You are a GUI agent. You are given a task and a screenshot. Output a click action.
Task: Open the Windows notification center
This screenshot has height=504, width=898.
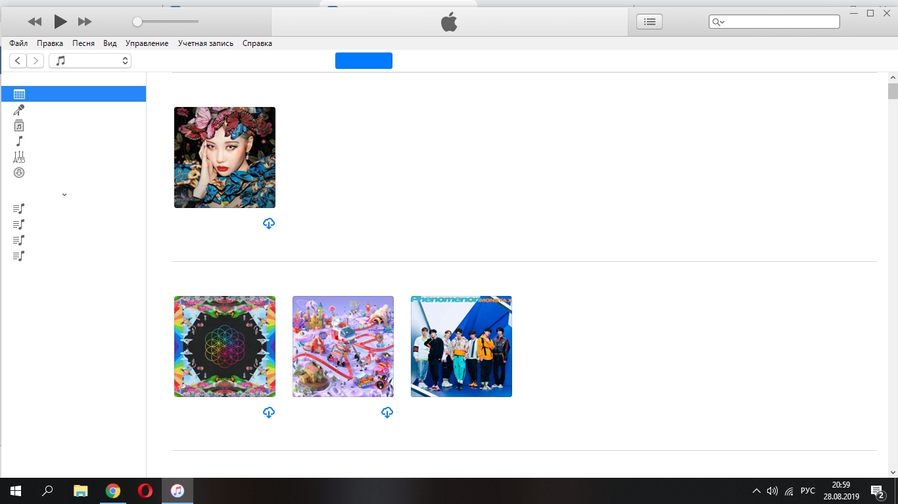(877, 491)
